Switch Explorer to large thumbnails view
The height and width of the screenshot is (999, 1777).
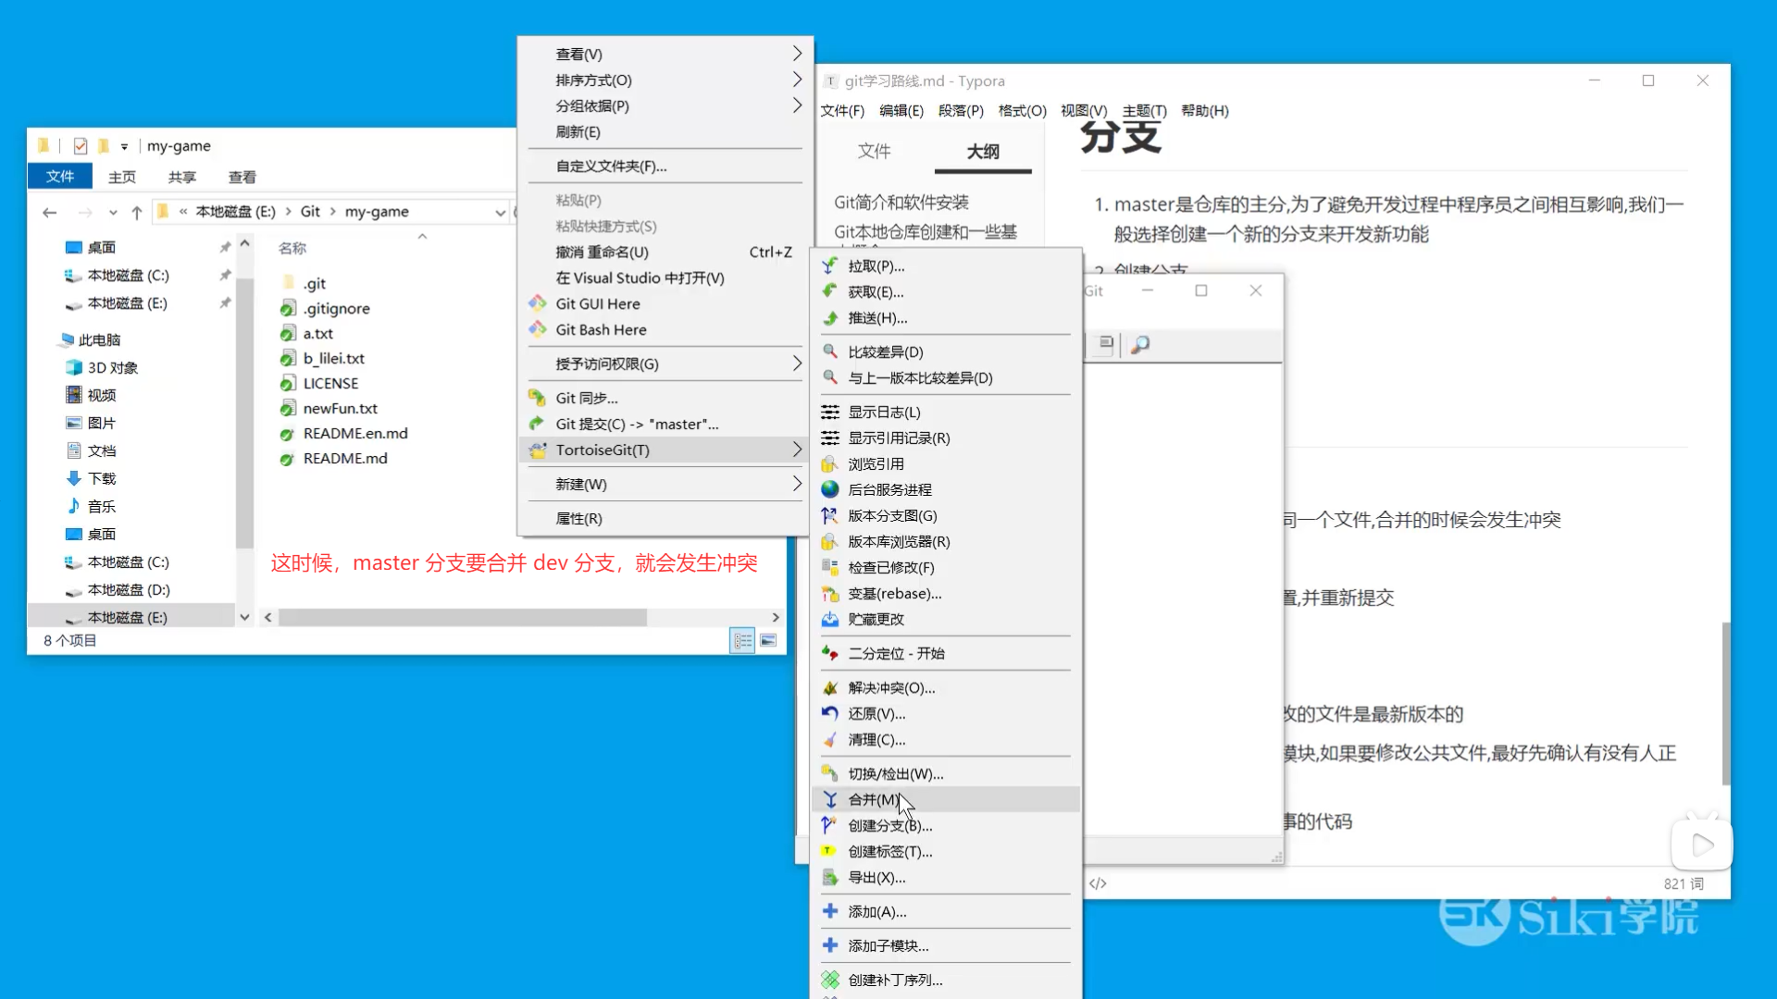pyautogui.click(x=768, y=640)
